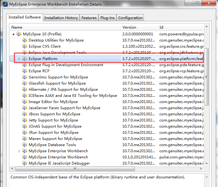Sort the list by the Name column header
Image resolution: width=218 pixels, height=187 pixels.
[x=65, y=27]
